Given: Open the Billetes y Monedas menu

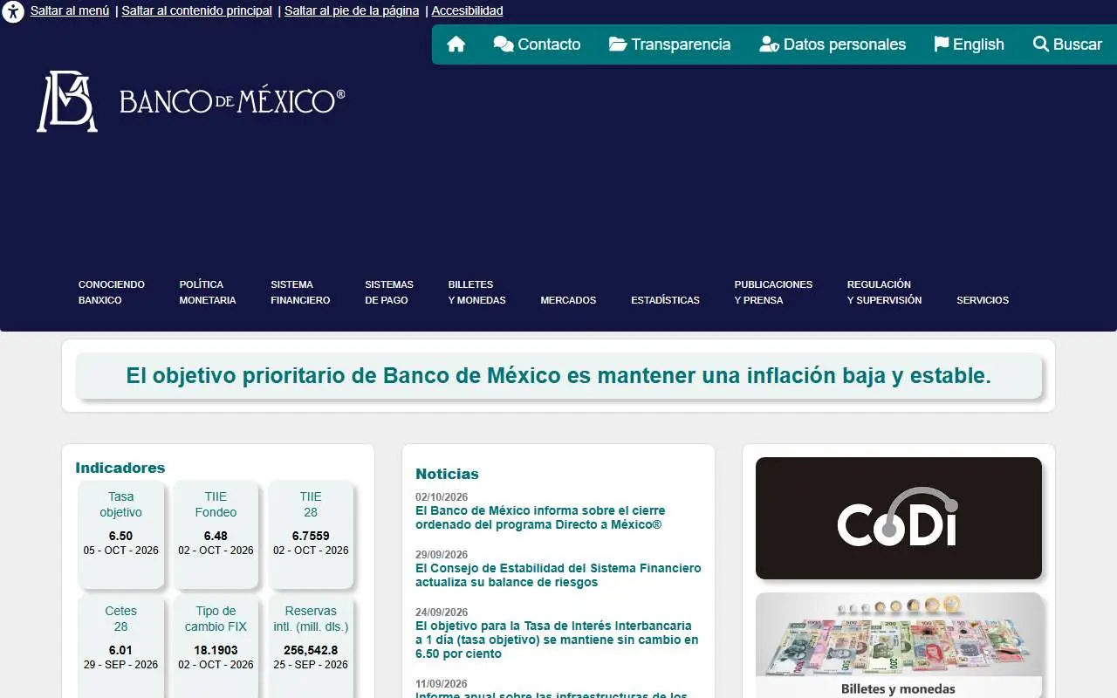Looking at the screenshot, I should pos(476,292).
